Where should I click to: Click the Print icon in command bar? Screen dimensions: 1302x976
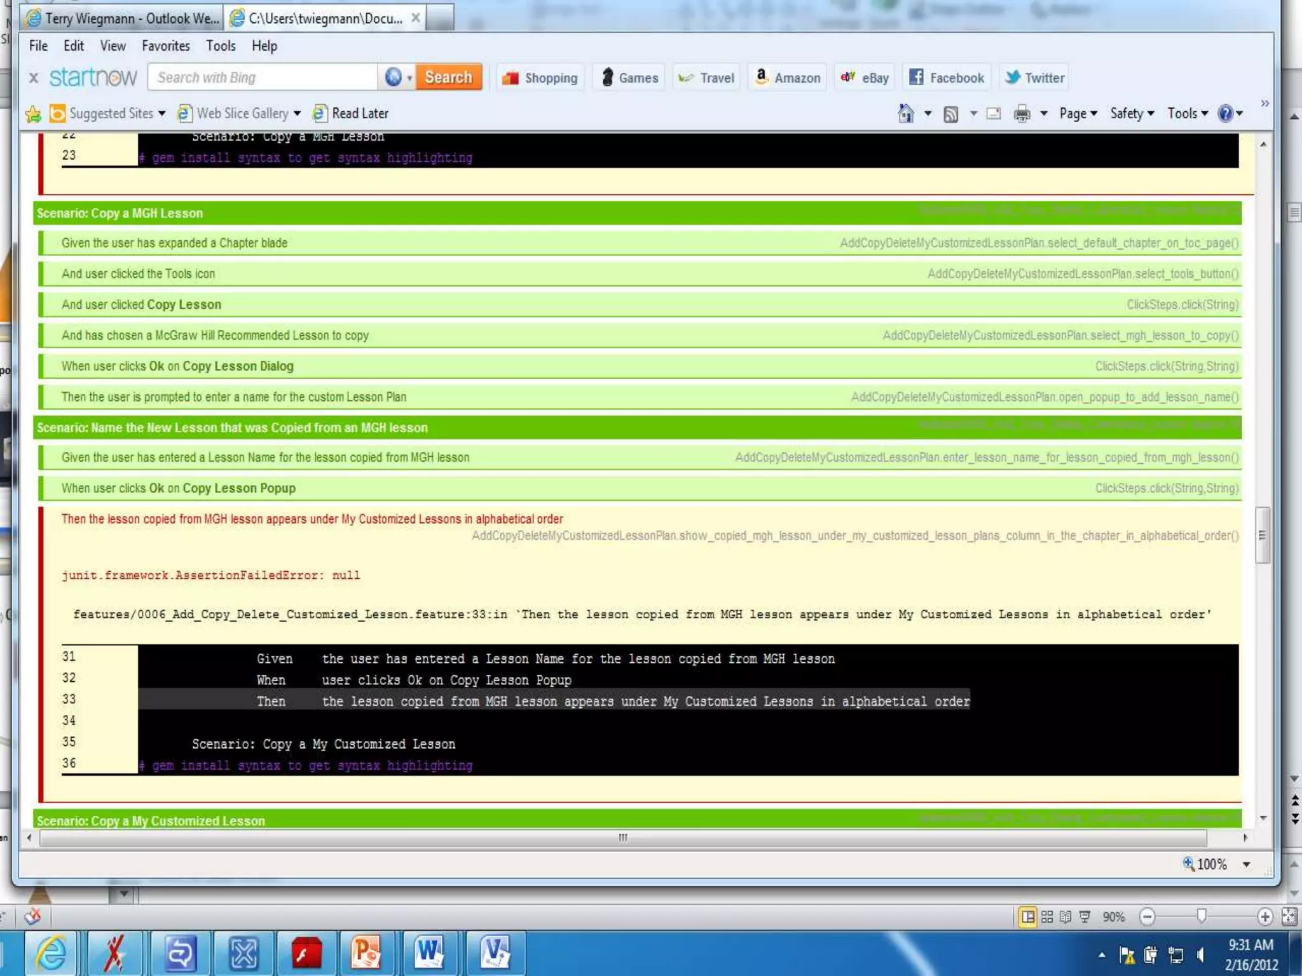(x=1022, y=114)
